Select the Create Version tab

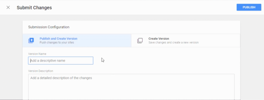186,41
